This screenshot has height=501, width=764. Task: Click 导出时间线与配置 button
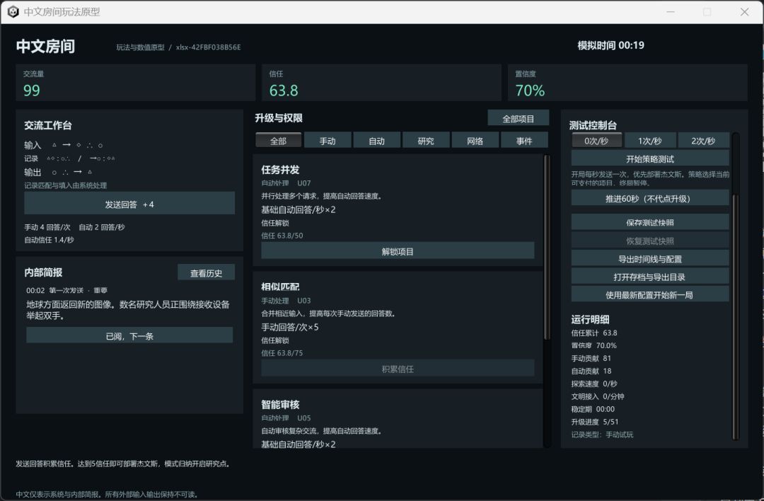[x=650, y=259]
